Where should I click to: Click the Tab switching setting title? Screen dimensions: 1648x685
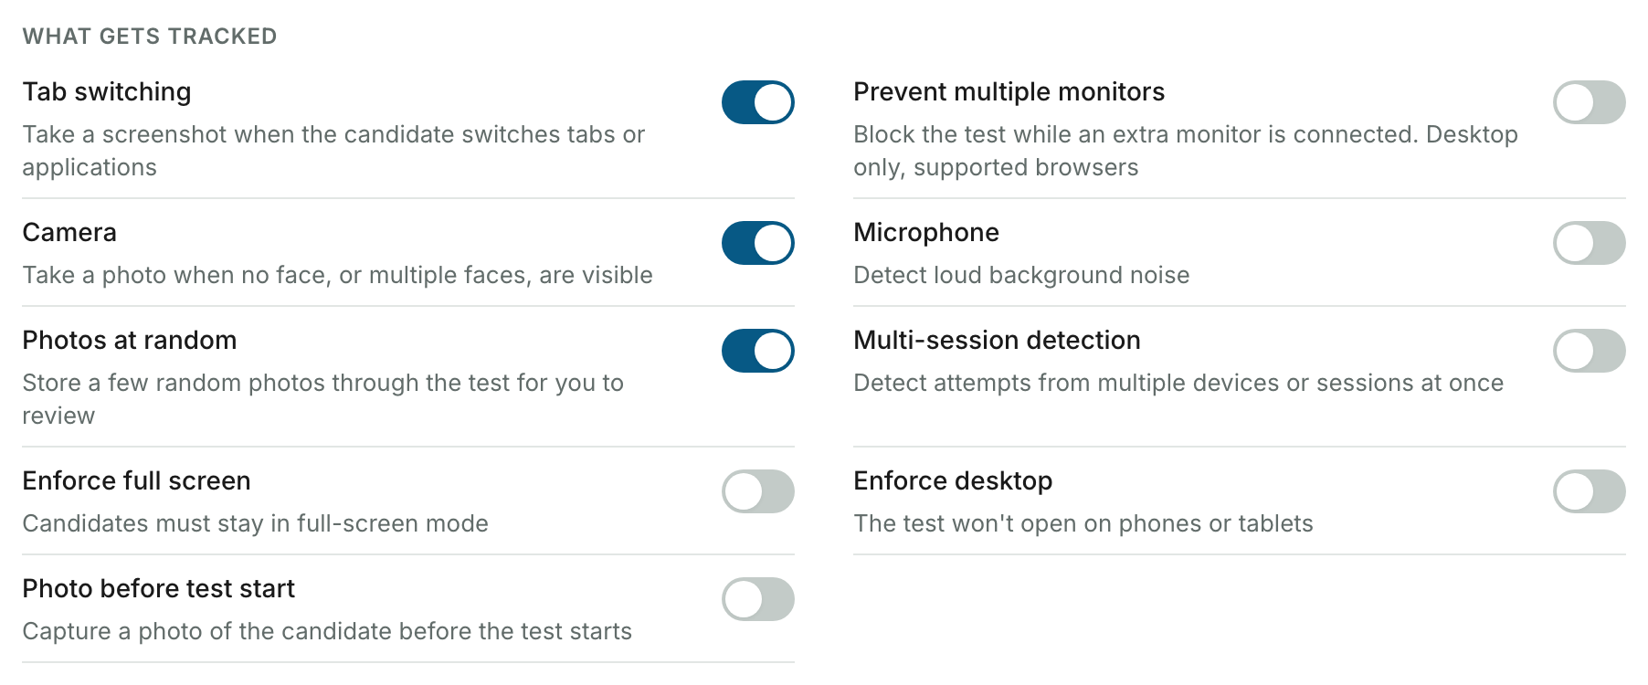107,92
